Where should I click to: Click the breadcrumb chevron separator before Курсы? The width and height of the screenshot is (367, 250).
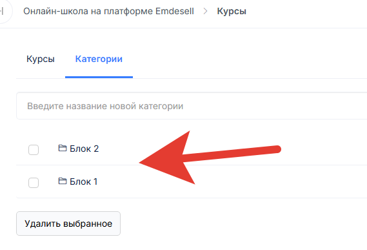tap(206, 11)
